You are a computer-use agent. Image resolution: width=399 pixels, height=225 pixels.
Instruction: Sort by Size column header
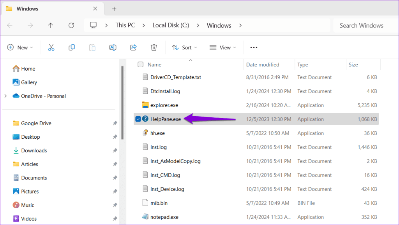tap(353, 65)
